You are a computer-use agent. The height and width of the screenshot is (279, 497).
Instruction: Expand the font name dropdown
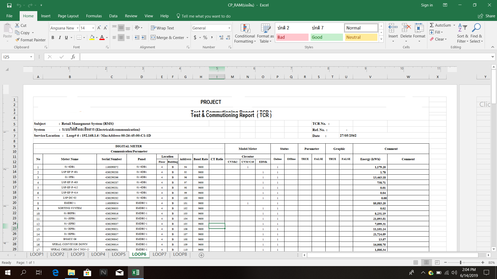click(77, 28)
